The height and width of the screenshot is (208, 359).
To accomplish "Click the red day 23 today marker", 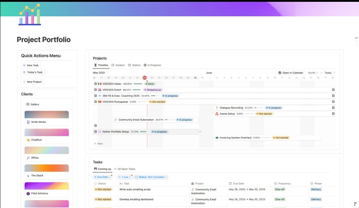I will [x=145, y=78].
